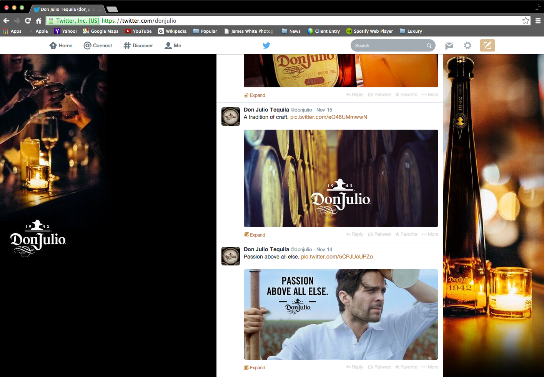Open the Nov 14 tweet timestamp
The width and height of the screenshot is (544, 377).
tap(324, 250)
